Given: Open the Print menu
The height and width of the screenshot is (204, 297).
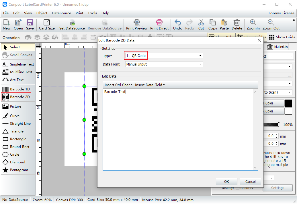Looking at the screenshot, I should 79,13.
